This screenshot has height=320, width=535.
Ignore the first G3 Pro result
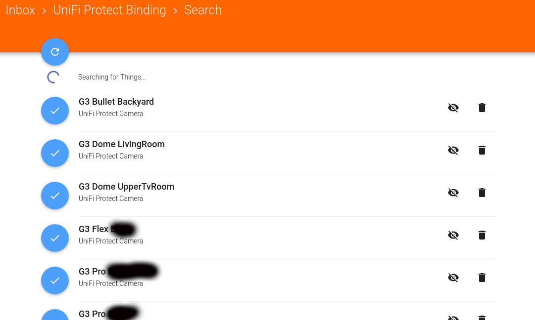(x=453, y=278)
